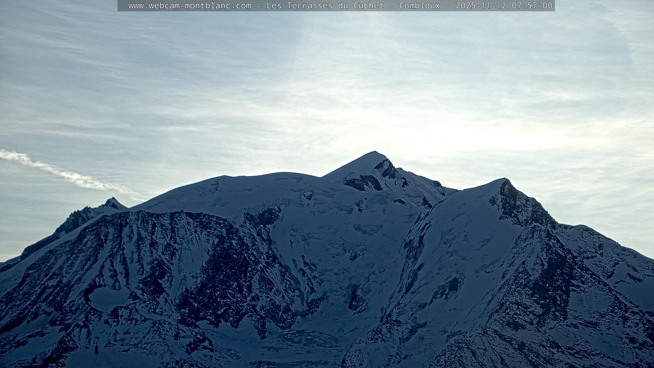
Task: Click the striped rocky cliff wall at left-center
Action: click(166, 243)
